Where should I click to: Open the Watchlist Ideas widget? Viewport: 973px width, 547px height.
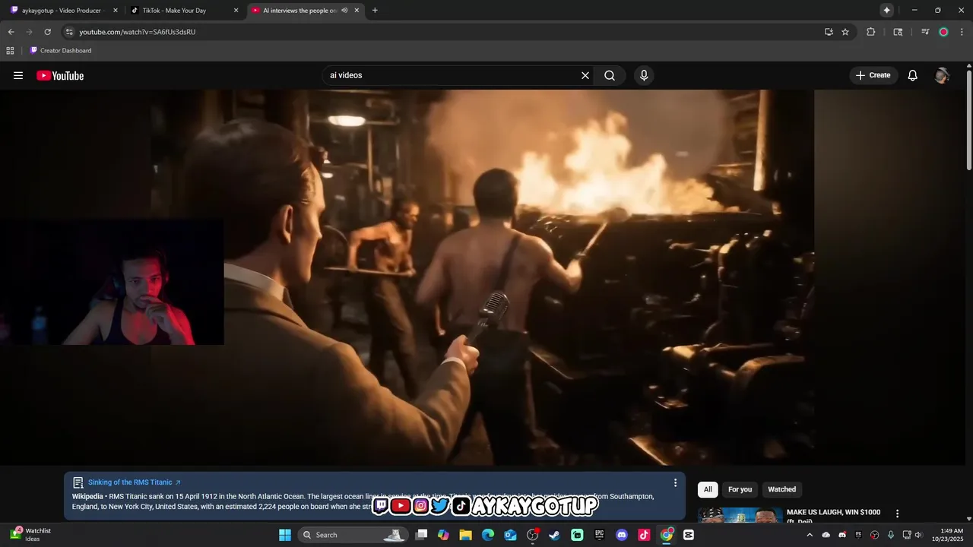pyautogui.click(x=30, y=535)
